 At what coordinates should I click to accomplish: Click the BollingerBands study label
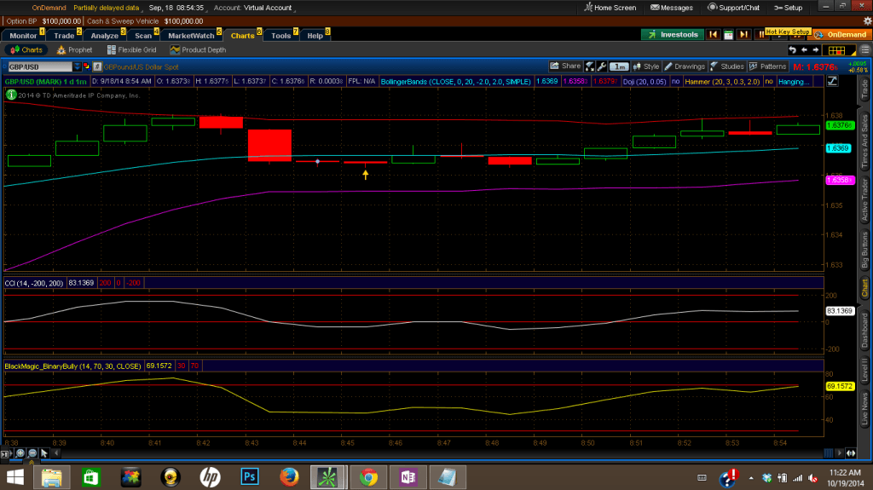[x=455, y=81]
